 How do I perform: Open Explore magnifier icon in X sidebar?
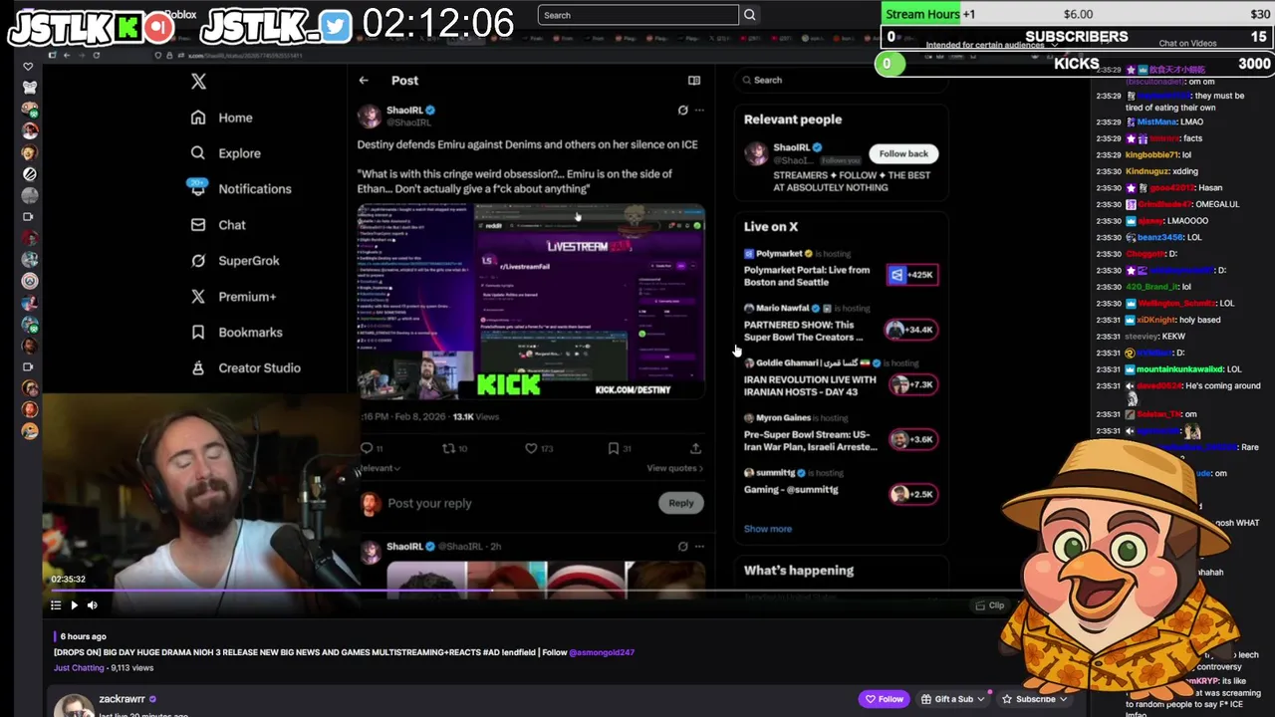tap(198, 153)
